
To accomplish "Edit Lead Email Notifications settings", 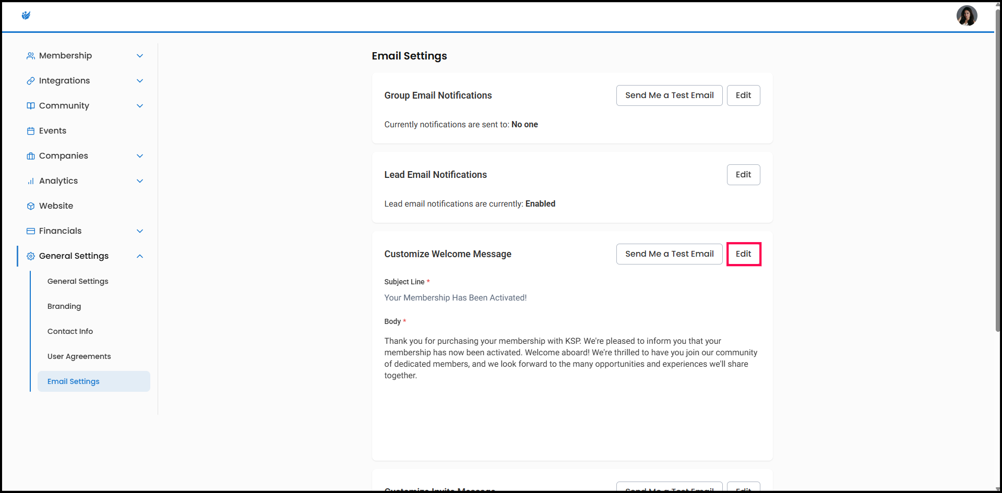I will click(x=743, y=175).
